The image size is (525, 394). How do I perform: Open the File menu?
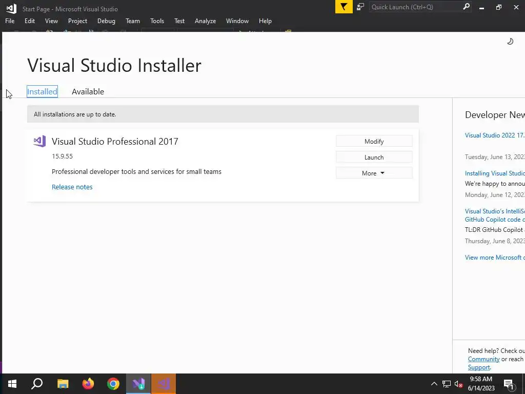[10, 21]
